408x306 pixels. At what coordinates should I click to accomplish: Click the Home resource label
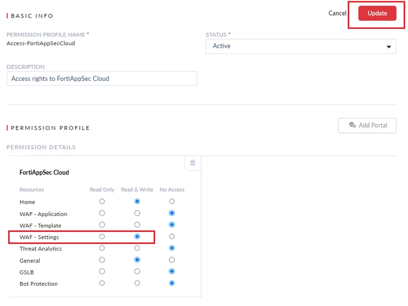point(27,202)
